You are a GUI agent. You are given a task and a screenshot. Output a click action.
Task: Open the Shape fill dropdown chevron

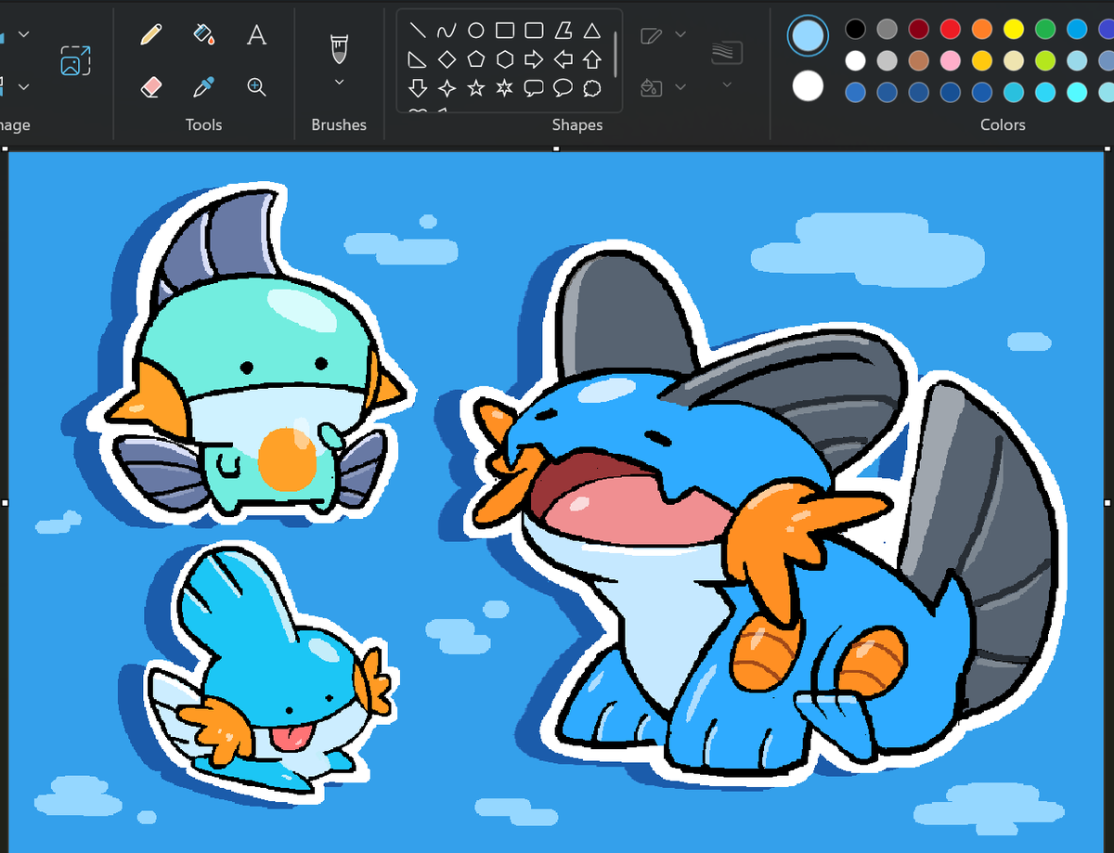[680, 87]
